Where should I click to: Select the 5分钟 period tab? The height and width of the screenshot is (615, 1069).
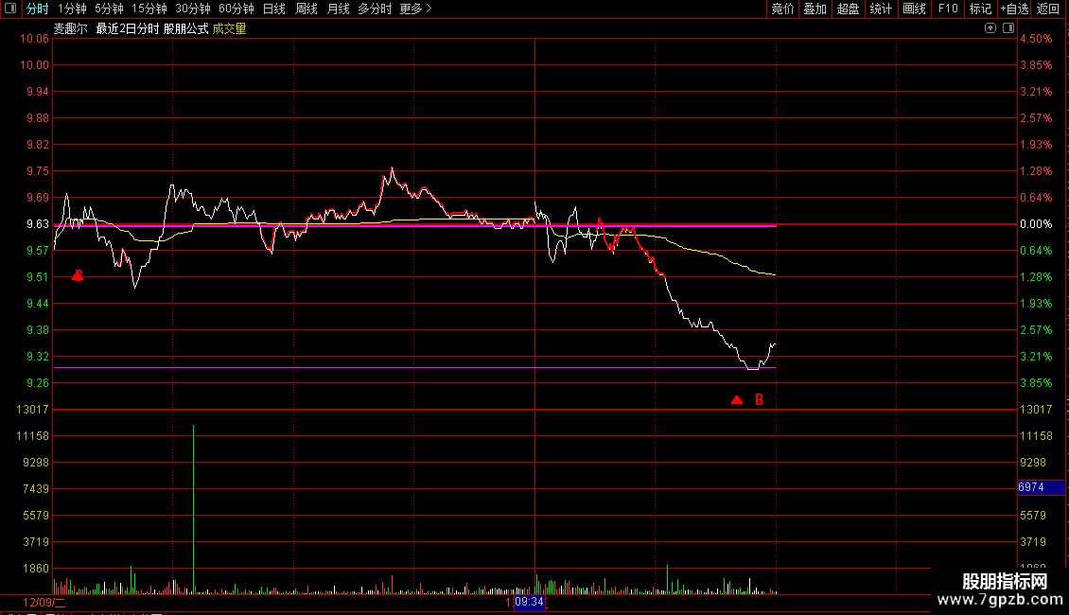(x=109, y=9)
